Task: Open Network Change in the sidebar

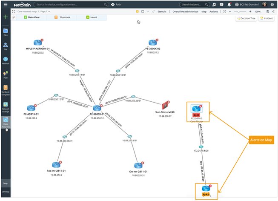Action: (6, 107)
